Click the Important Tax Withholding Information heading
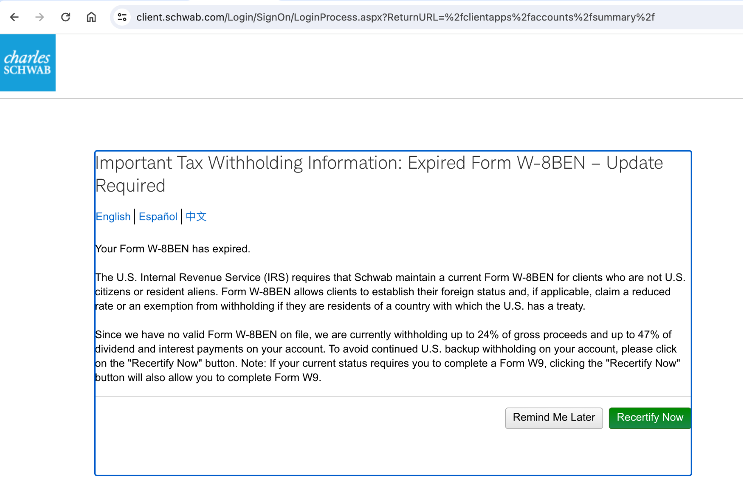The image size is (743, 489). click(x=379, y=174)
